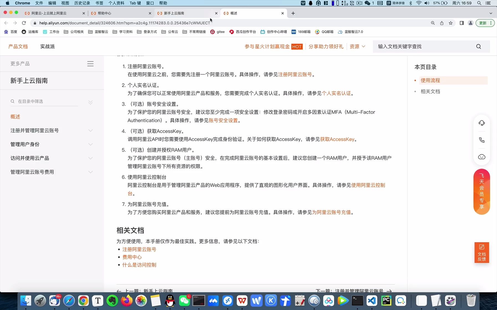Open Typora from the dock
Image resolution: width=497 pixels, height=310 pixels.
pyautogui.click(x=98, y=301)
